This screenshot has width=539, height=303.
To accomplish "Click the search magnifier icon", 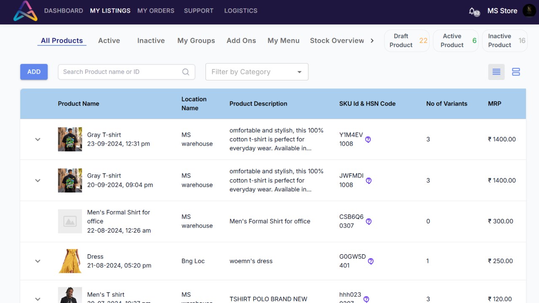I will coord(186,72).
